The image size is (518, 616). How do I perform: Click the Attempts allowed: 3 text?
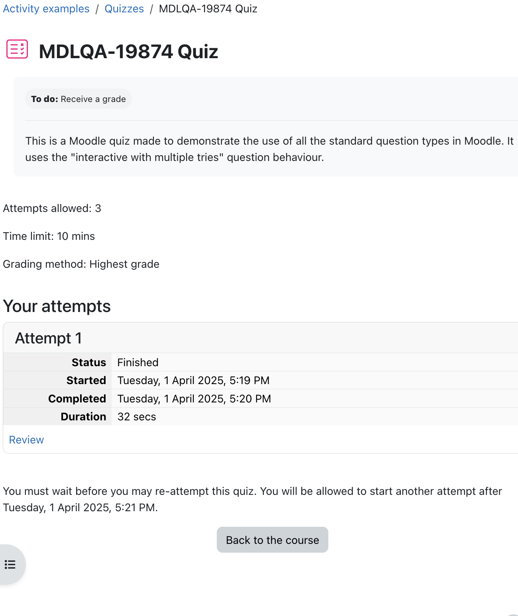click(x=52, y=208)
